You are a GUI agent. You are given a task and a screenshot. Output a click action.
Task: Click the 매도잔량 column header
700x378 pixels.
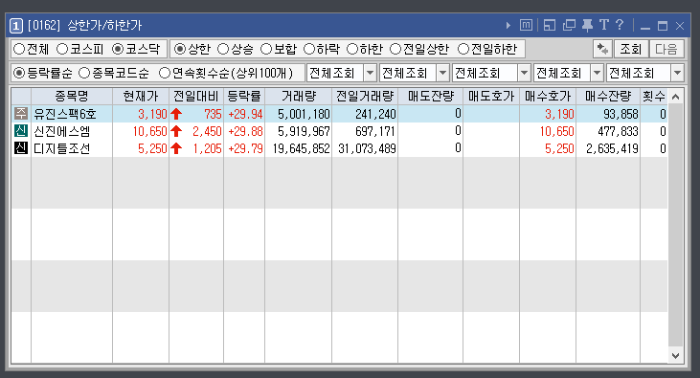point(430,96)
